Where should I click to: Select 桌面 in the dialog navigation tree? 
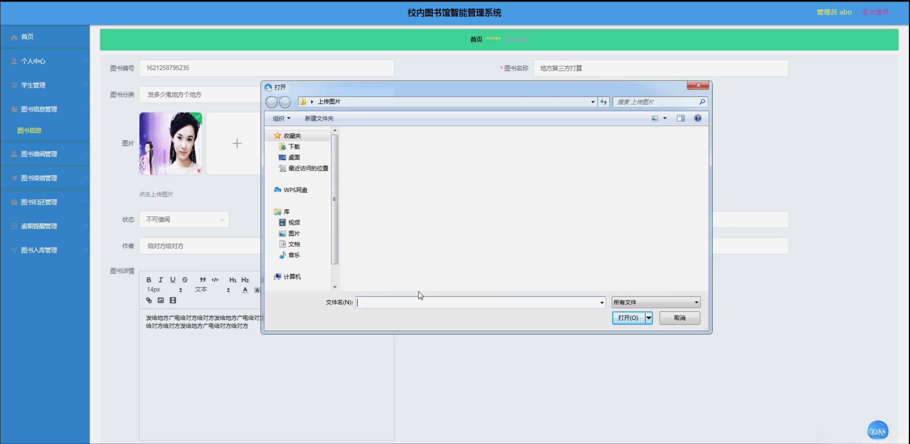[294, 157]
